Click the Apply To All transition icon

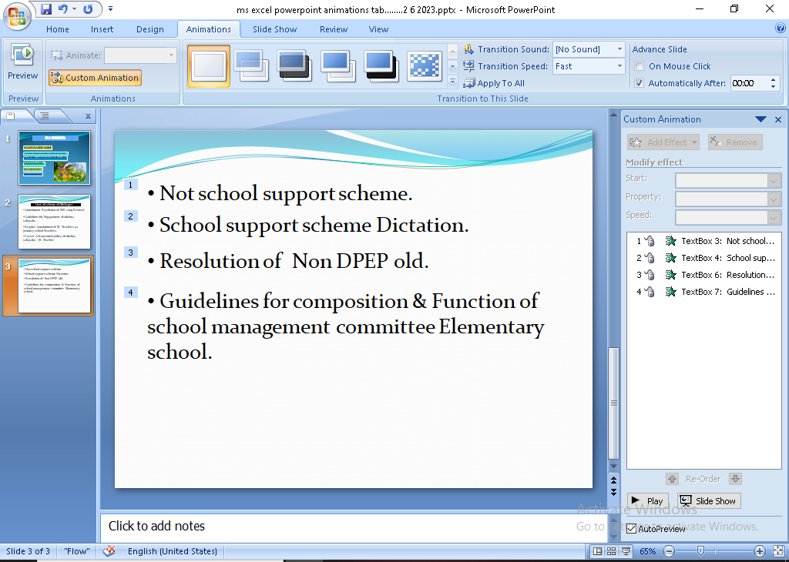(x=468, y=83)
